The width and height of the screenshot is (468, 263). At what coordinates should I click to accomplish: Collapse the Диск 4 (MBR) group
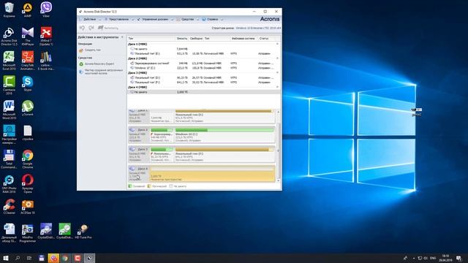(x=277, y=87)
